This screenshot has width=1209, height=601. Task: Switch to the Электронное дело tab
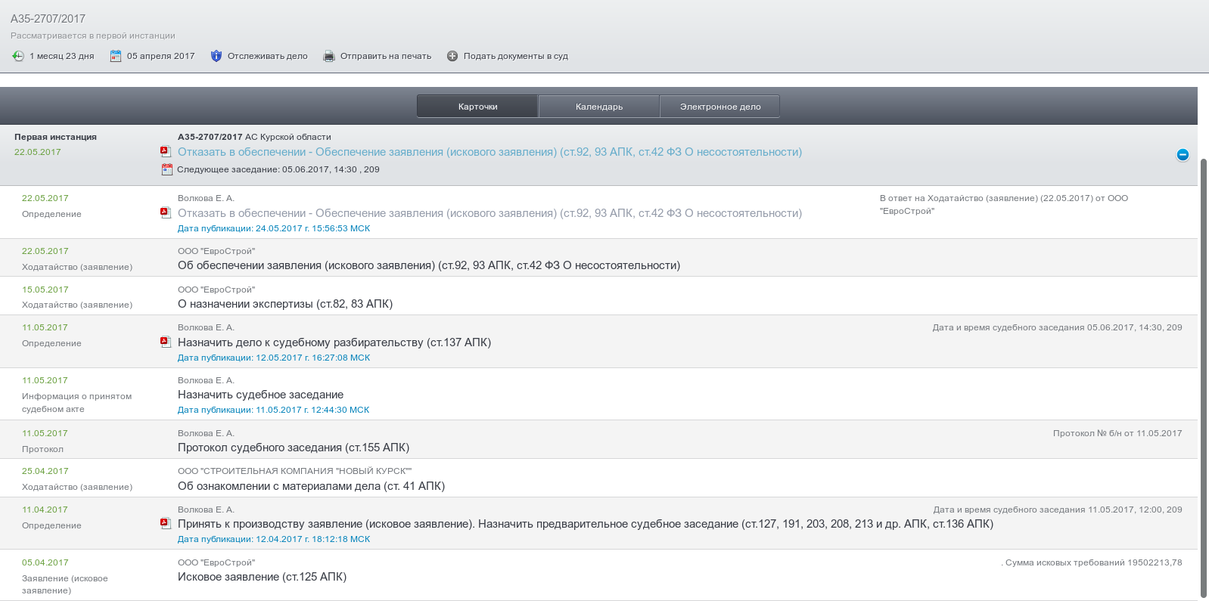[x=720, y=107]
